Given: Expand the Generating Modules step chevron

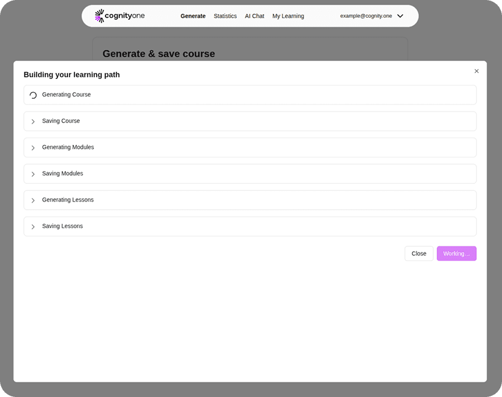Looking at the screenshot, I should pyautogui.click(x=33, y=148).
